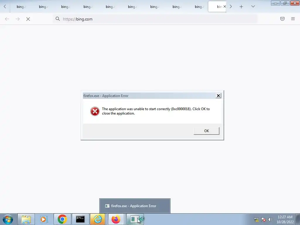Close the active bing tab

pos(225,6)
